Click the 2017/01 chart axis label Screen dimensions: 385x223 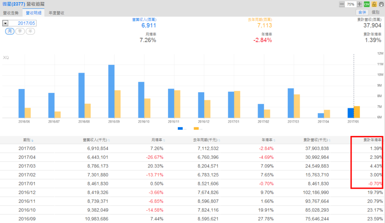(x=233, y=122)
